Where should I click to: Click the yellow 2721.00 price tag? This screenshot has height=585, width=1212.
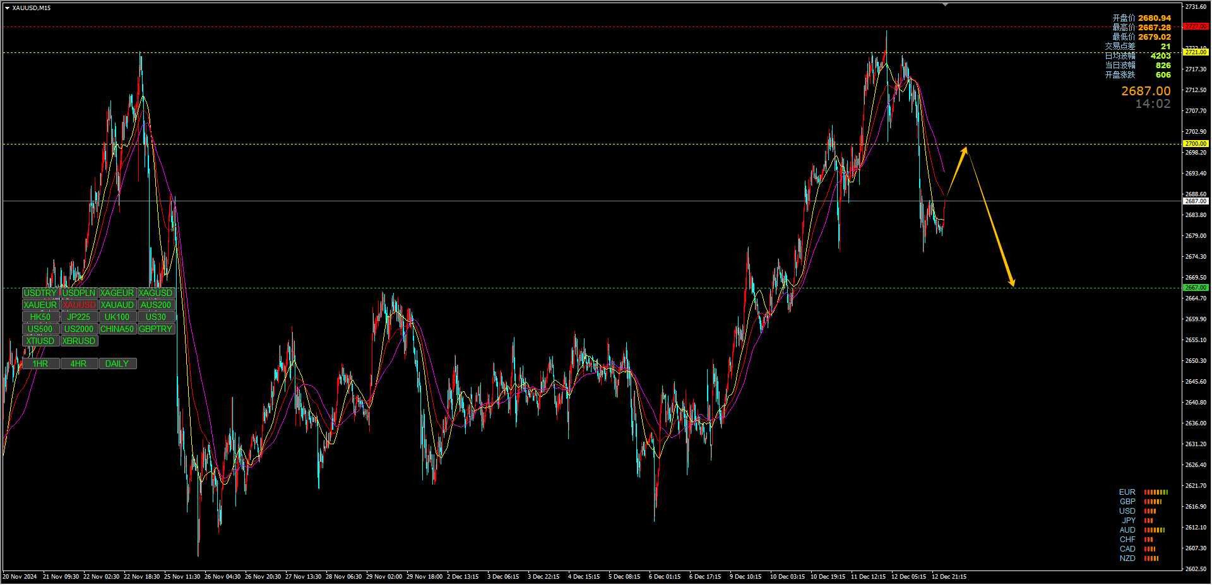click(1196, 52)
